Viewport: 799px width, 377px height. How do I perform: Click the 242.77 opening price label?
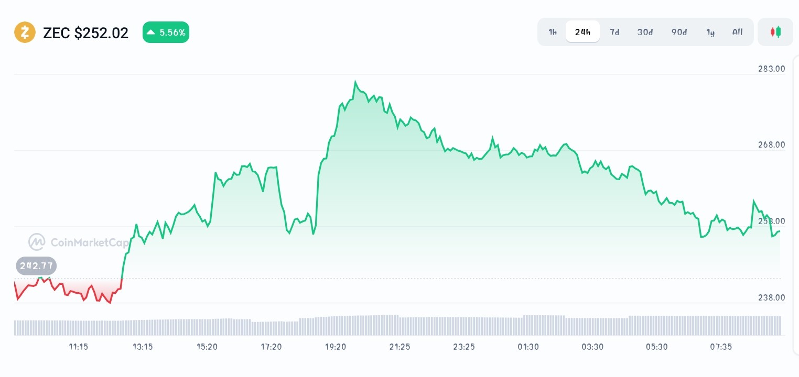click(36, 266)
